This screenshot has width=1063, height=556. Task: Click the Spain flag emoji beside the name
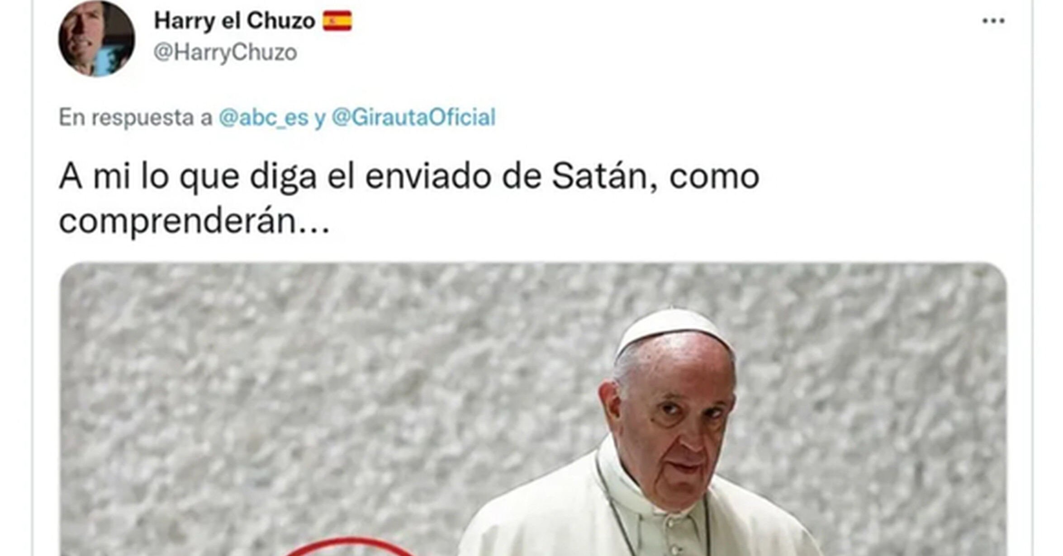[337, 21]
